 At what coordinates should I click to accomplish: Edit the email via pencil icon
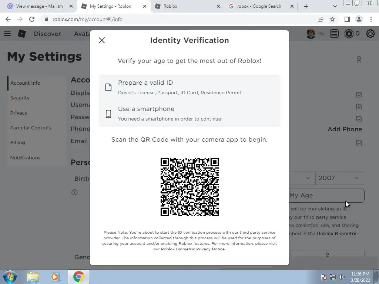(x=359, y=143)
